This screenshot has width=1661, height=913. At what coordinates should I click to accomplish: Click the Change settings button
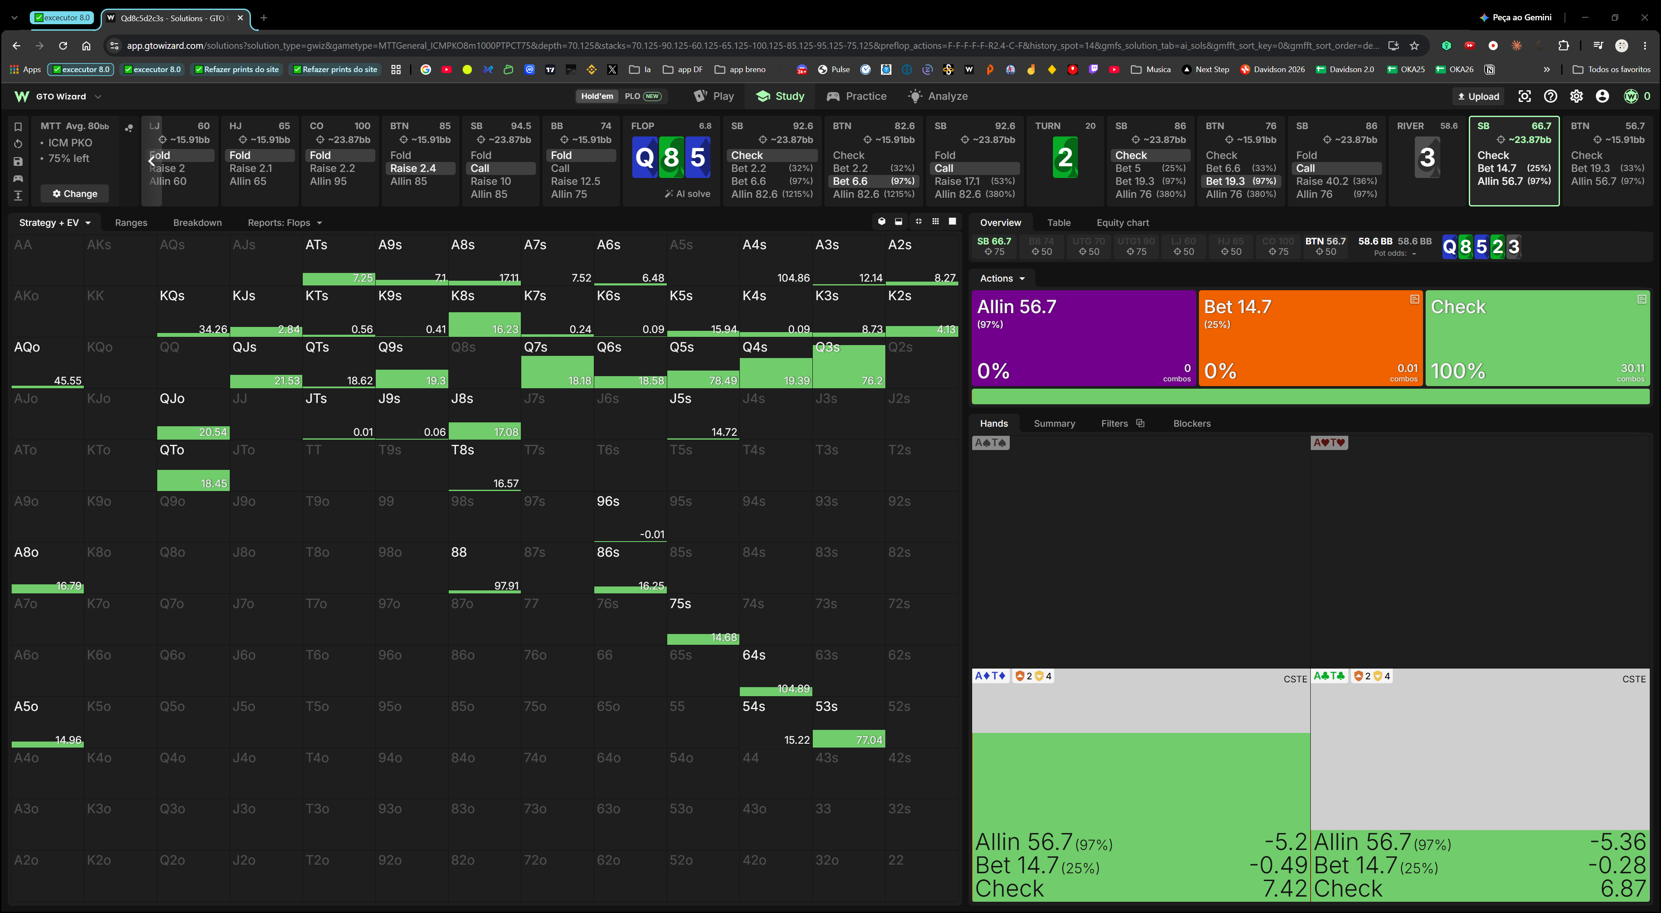75,193
